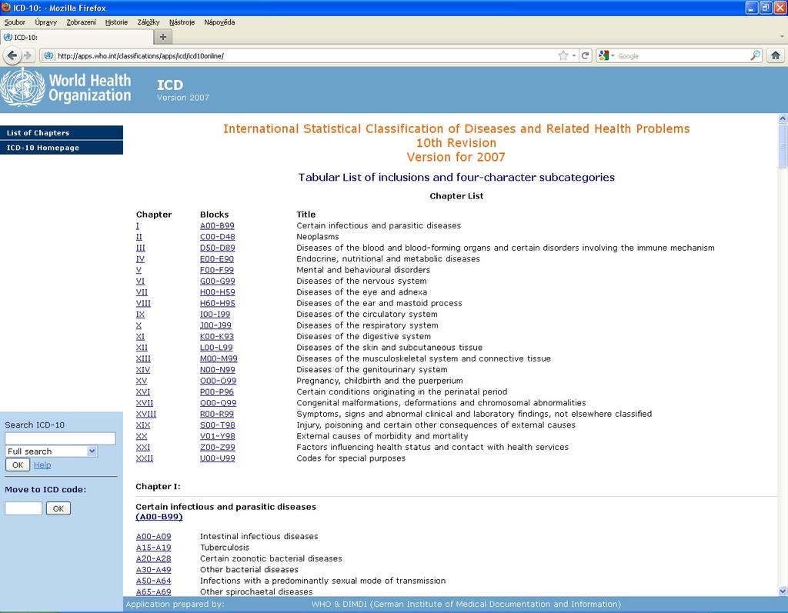Open Chapter IX link
The width and height of the screenshot is (788, 613).
(140, 315)
